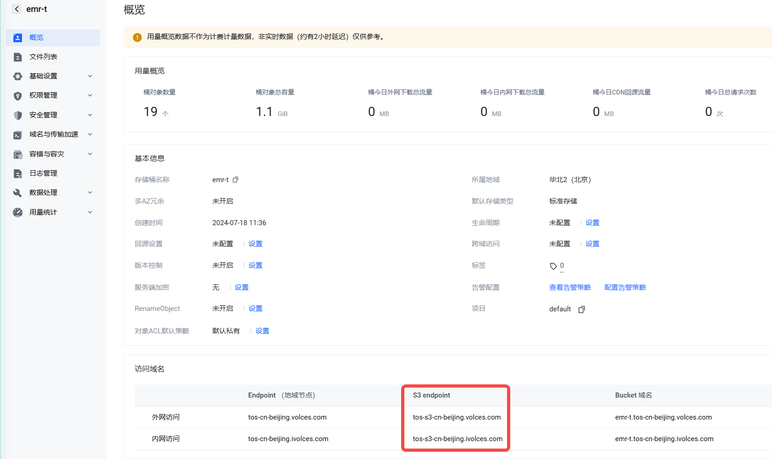Screen dimensions: 772x459
Task: Copy the default project name
Action: point(581,310)
